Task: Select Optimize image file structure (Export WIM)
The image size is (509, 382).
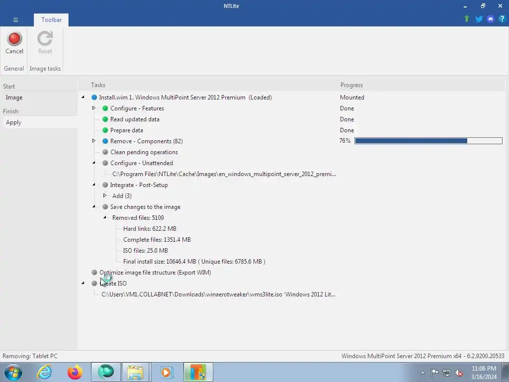Action: tap(155, 273)
